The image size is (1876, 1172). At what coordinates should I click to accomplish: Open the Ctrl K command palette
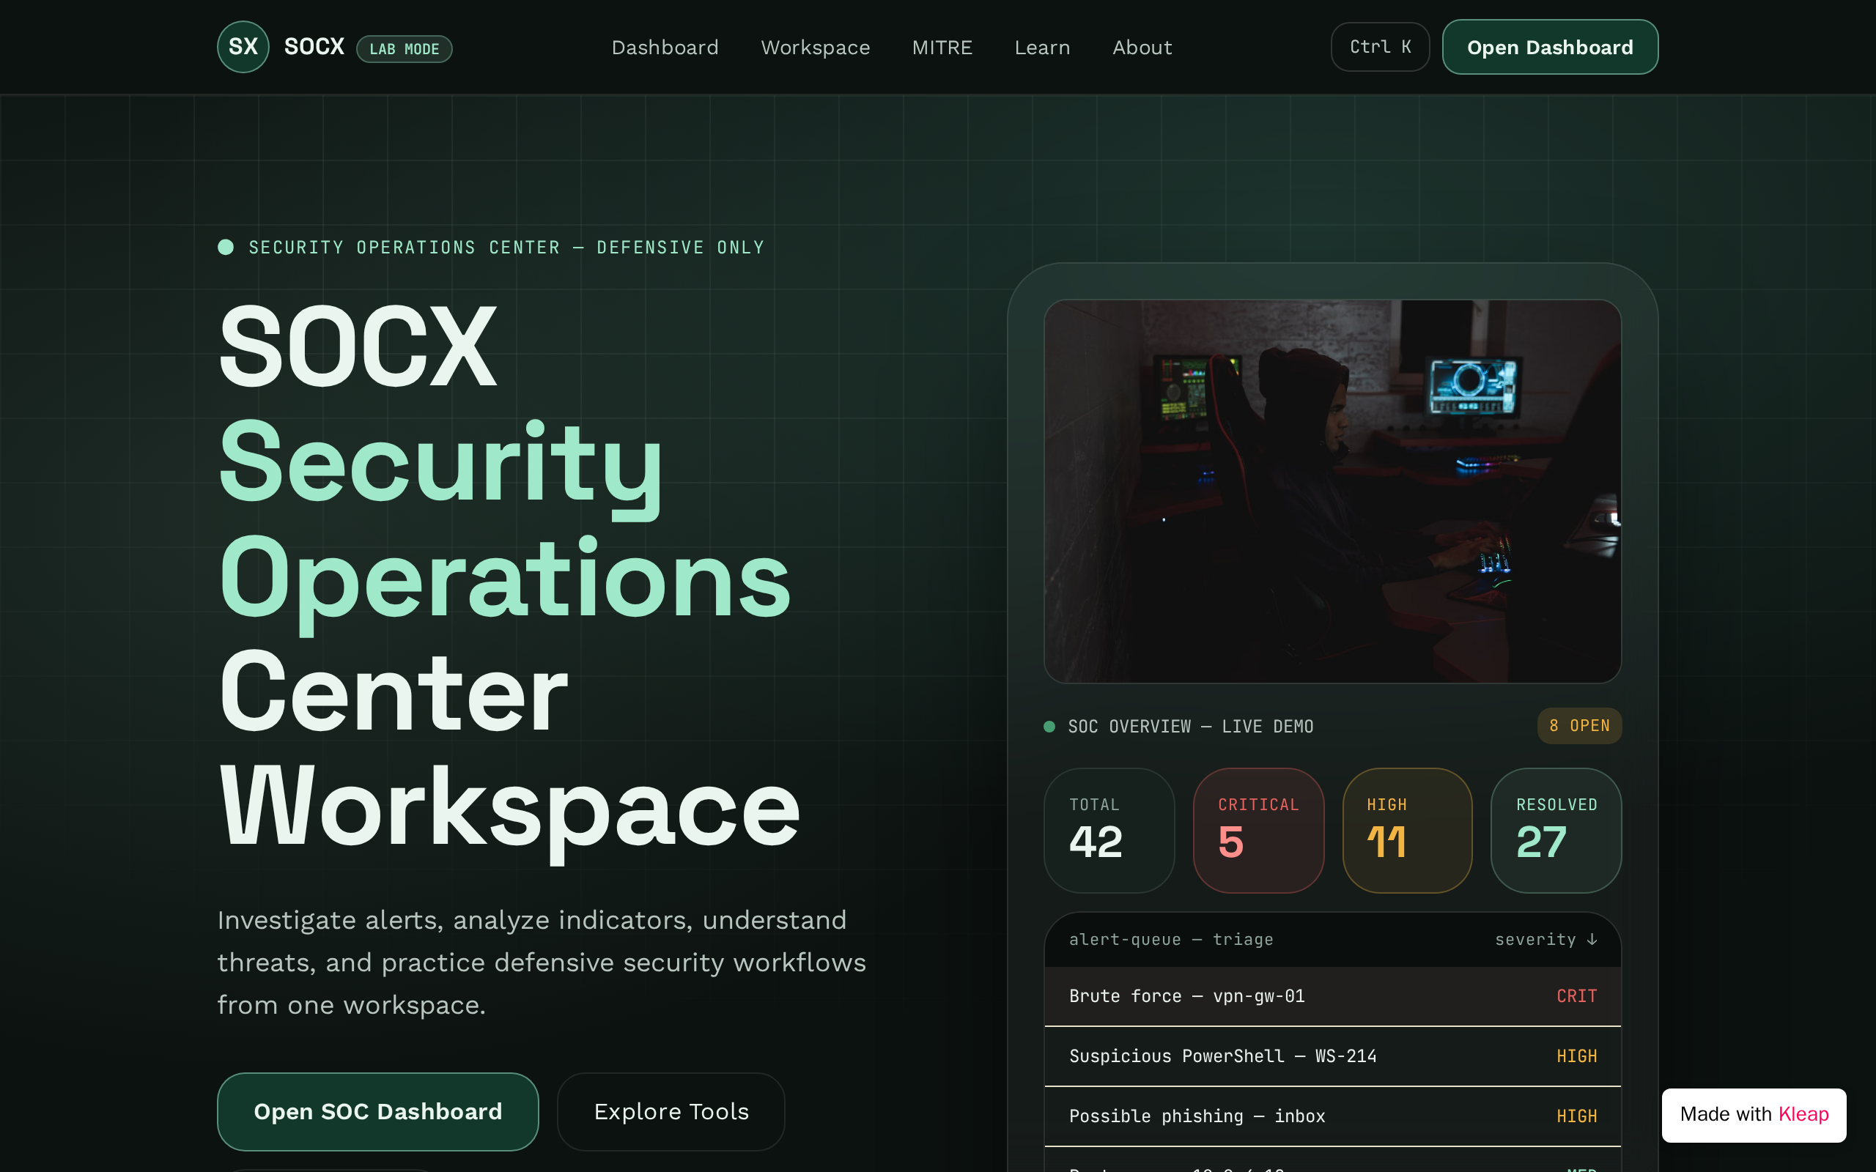click(x=1380, y=48)
